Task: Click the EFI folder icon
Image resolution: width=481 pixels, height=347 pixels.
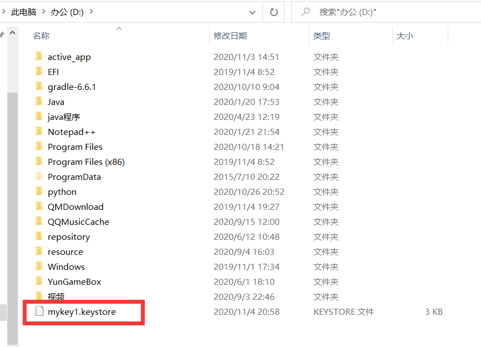Action: (x=39, y=72)
